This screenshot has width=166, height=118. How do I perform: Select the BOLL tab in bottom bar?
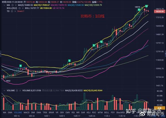click(107, 112)
